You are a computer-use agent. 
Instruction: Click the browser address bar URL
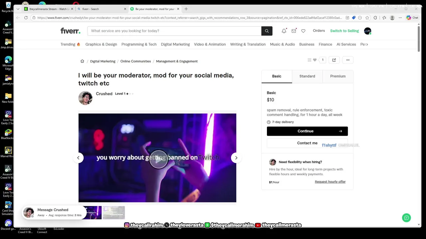coord(190,18)
